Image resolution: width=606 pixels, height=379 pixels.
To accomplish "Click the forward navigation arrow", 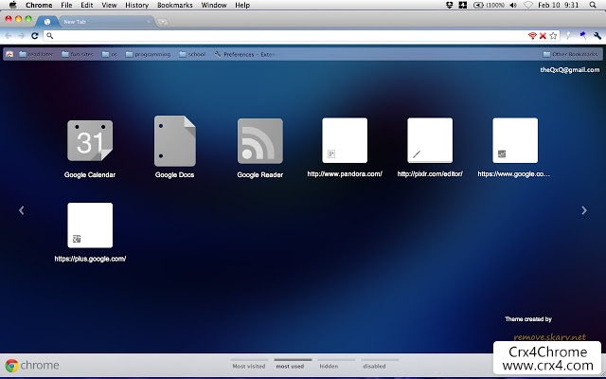I will tap(21, 36).
